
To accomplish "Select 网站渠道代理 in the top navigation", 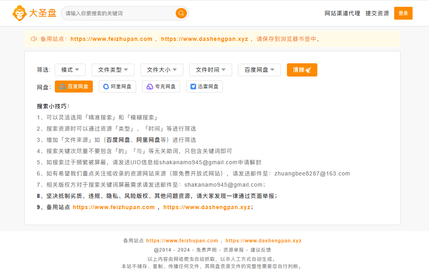I will [343, 13].
